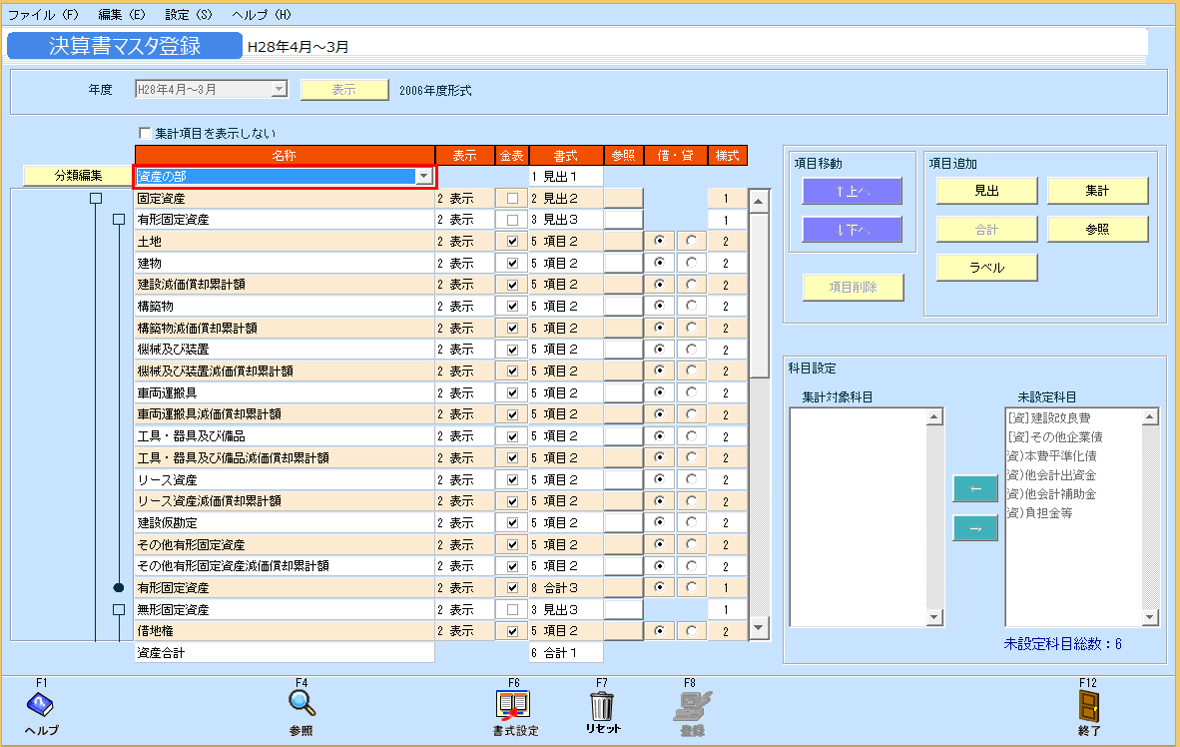Collapse the 有形固定資産 tree node
Viewport: 1180px width, 747px height.
click(119, 220)
